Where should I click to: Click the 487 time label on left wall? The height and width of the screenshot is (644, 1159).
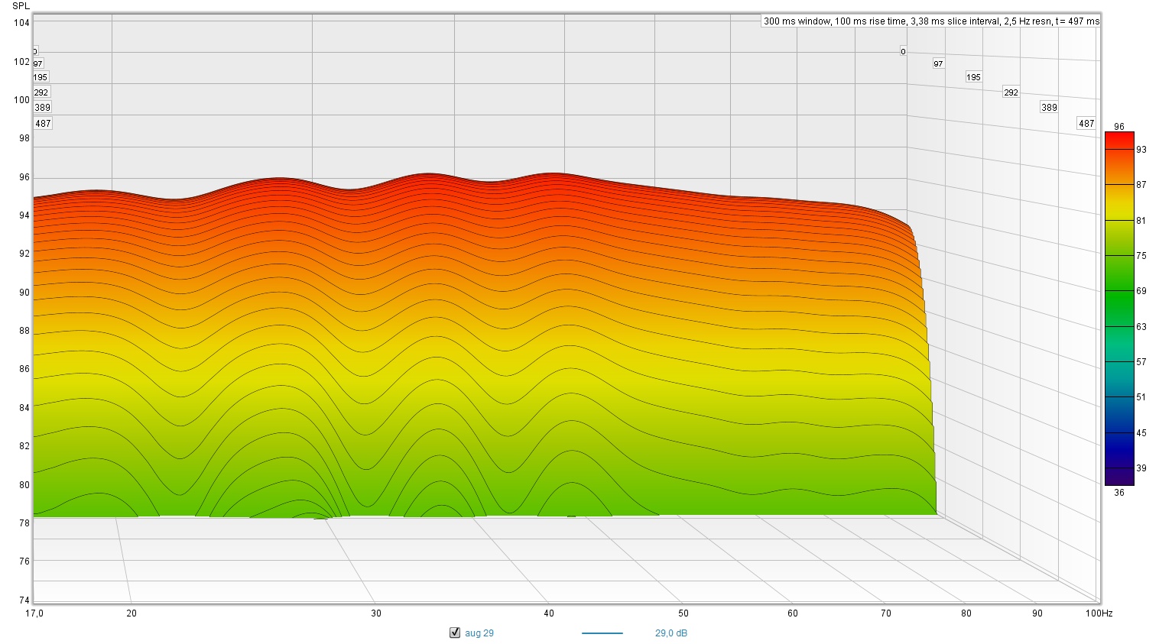pyautogui.click(x=43, y=124)
